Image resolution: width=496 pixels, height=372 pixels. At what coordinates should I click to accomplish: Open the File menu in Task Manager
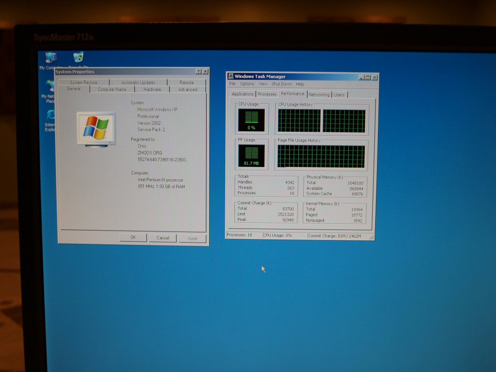(232, 84)
